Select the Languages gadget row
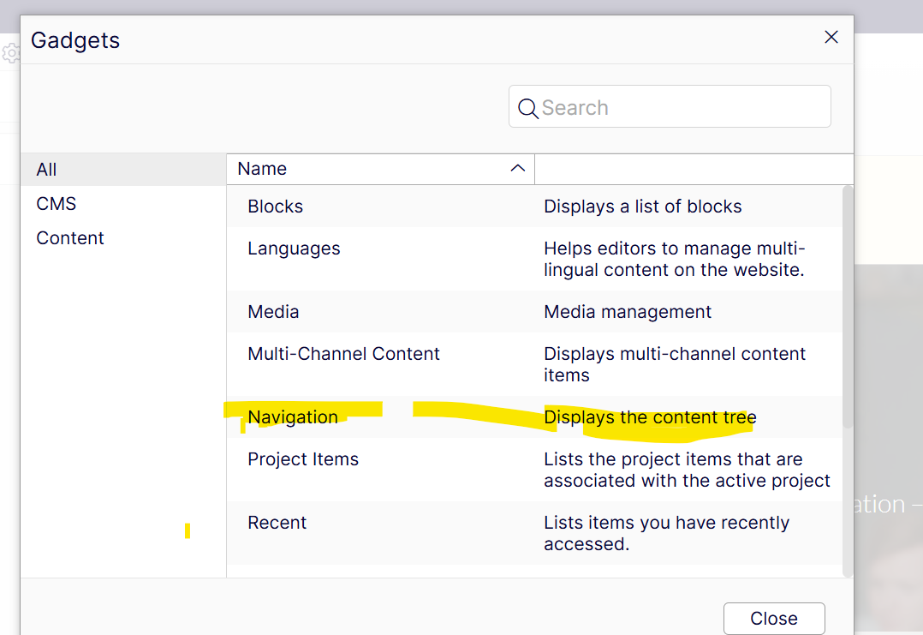 [294, 249]
